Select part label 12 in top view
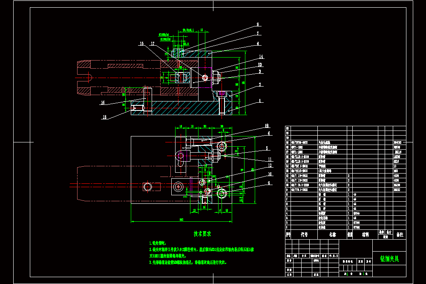The width and height of the screenshot is (426, 284). (x=270, y=165)
